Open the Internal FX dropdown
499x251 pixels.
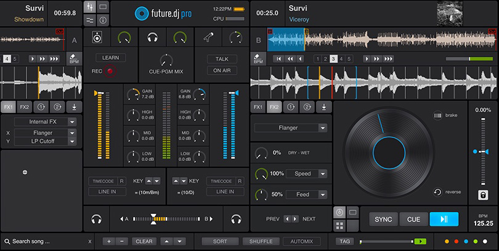(x=72, y=121)
